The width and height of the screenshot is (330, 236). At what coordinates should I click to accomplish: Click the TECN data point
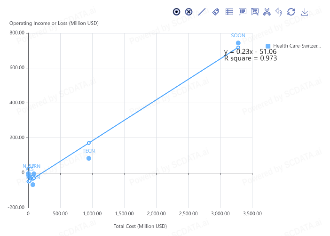pyautogui.click(x=89, y=158)
